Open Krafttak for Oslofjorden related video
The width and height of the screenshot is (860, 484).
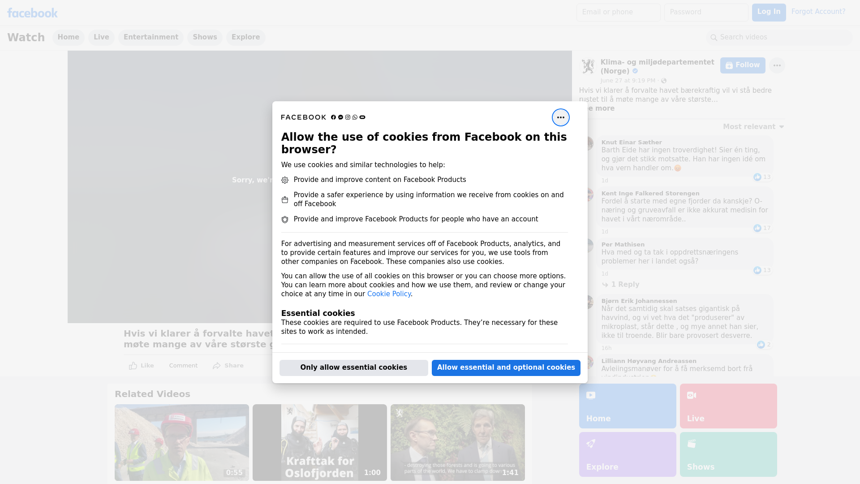[x=319, y=442]
